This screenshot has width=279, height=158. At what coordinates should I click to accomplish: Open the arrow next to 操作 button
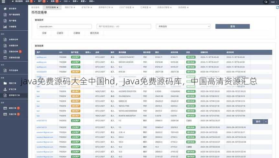tap(266, 122)
